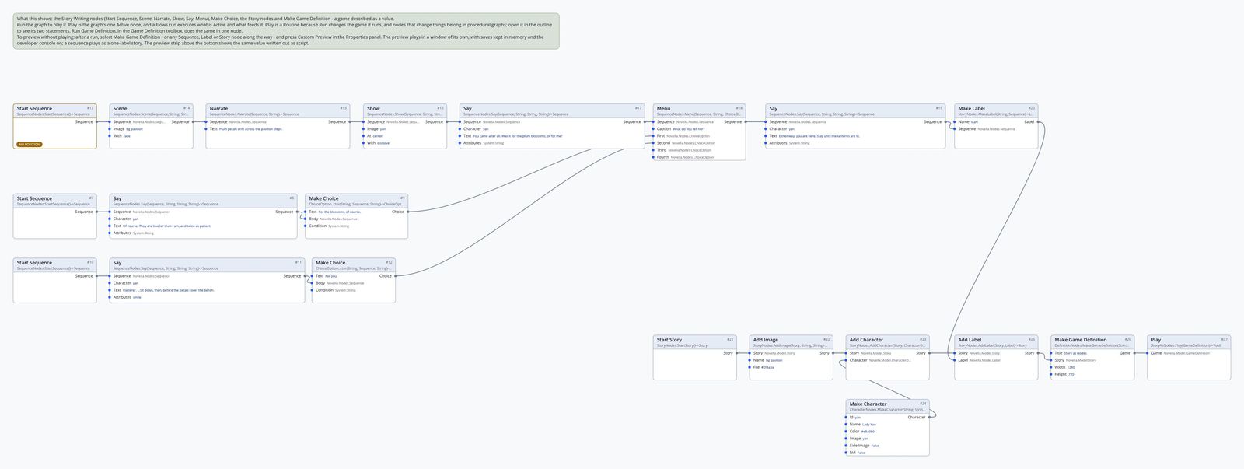The width and height of the screenshot is (1244, 469).
Task: Click Start Sequence #10 node title
Action: tap(34, 263)
